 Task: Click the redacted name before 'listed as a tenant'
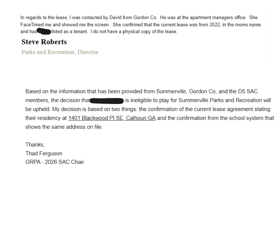44,32
